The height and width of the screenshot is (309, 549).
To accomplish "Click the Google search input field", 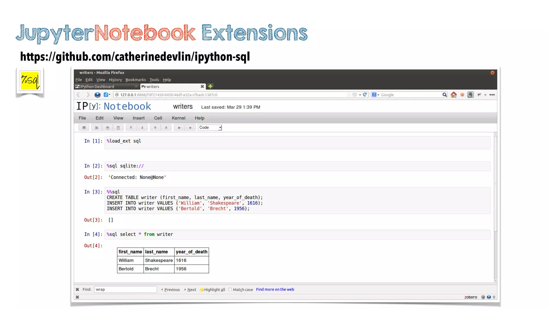I will point(411,95).
